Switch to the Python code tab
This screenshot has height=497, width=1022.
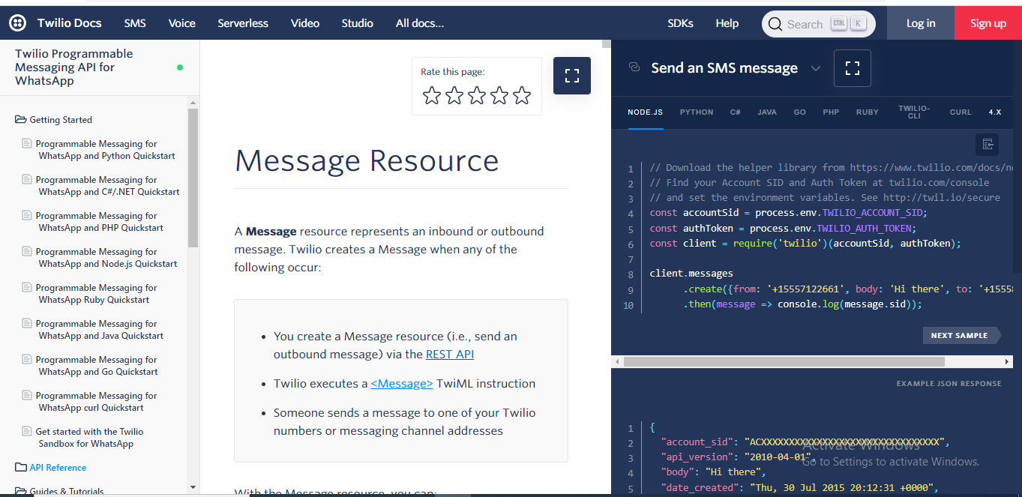(x=697, y=112)
